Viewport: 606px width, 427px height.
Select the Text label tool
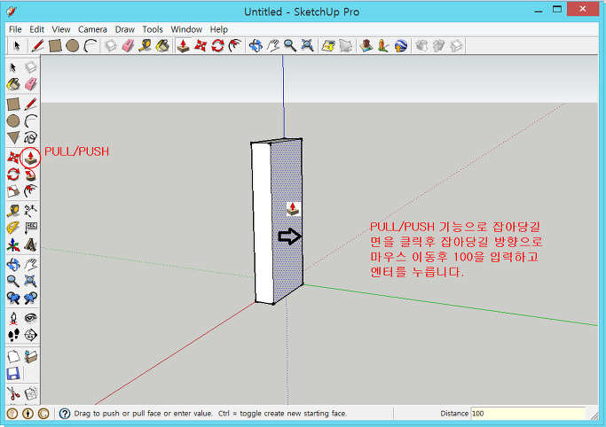pos(30,228)
